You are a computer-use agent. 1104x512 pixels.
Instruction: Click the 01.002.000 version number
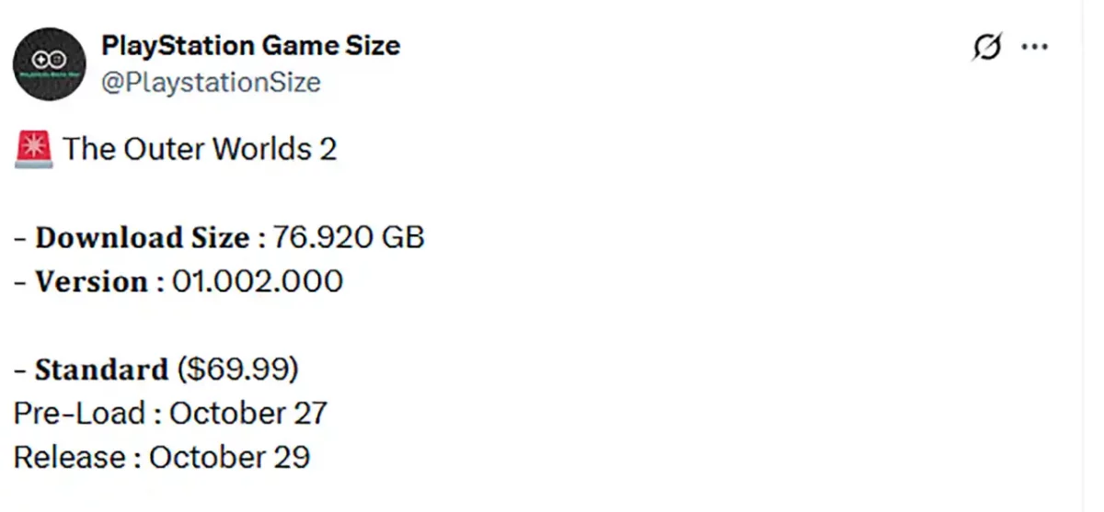click(258, 281)
